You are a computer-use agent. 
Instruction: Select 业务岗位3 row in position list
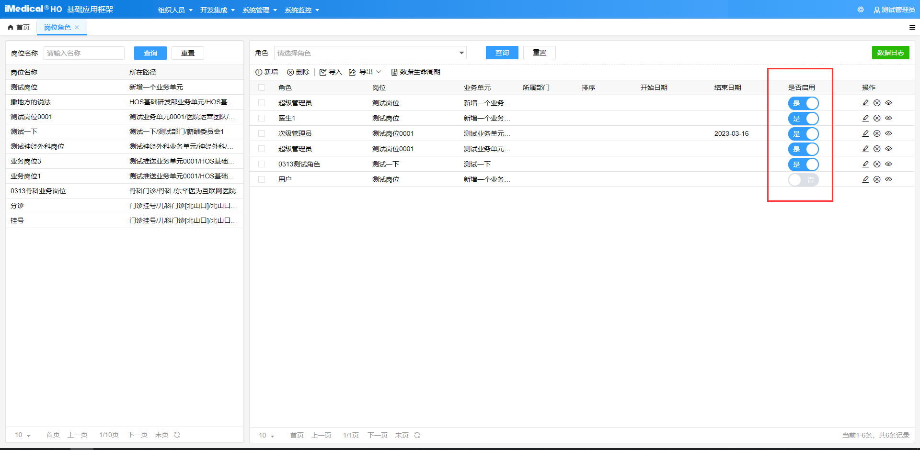tap(125, 161)
